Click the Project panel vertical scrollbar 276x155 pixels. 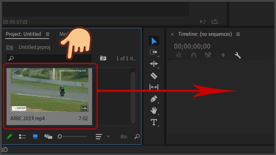(133, 98)
